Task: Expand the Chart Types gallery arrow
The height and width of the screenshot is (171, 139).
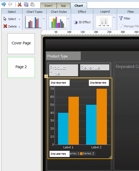Action: pos(44,19)
